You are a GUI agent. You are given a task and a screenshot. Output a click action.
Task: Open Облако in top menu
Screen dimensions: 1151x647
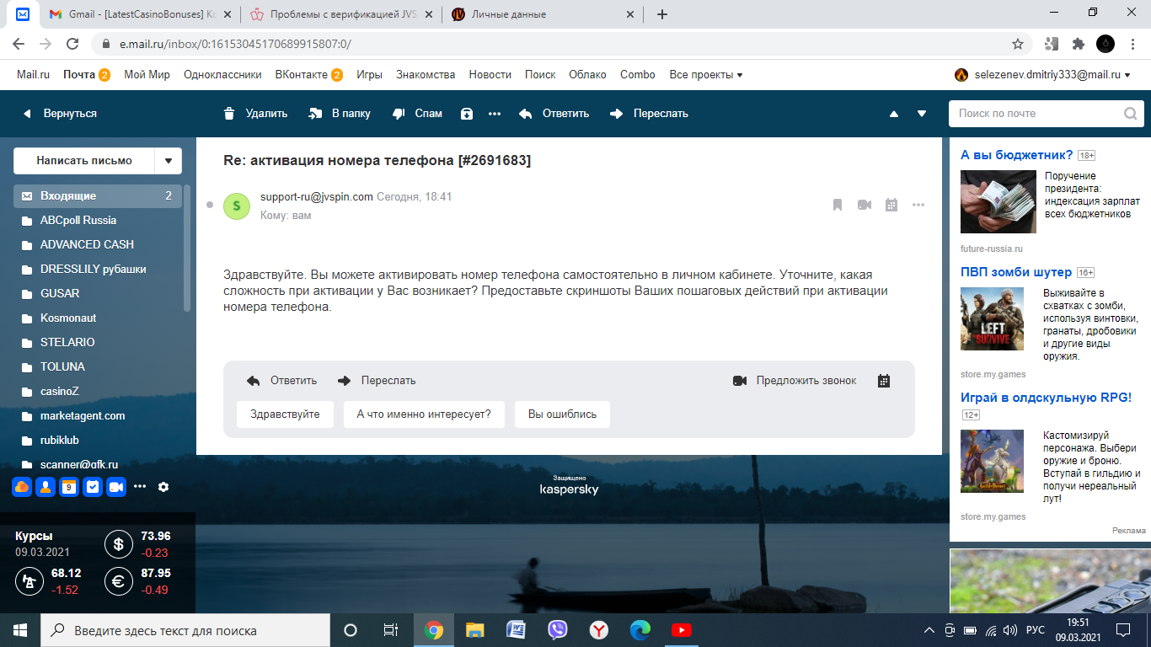click(587, 74)
